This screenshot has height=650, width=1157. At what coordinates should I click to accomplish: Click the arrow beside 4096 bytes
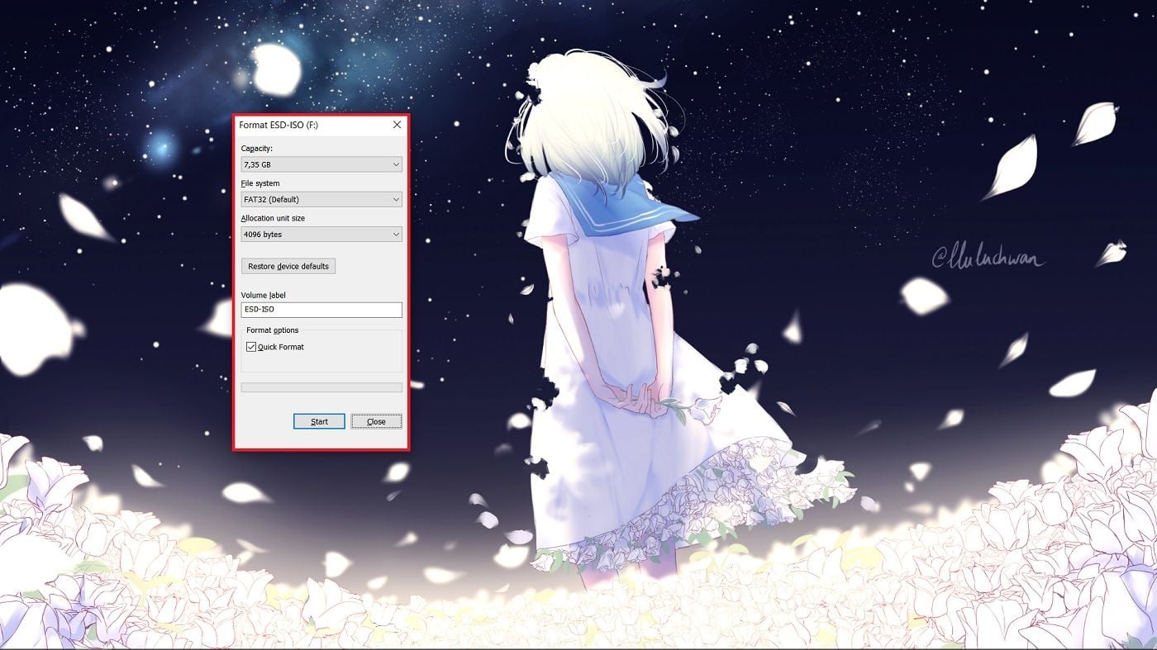click(x=396, y=235)
